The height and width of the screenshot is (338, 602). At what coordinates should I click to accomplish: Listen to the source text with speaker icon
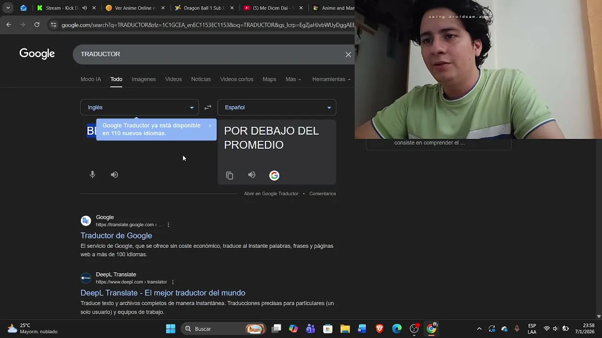(x=114, y=175)
